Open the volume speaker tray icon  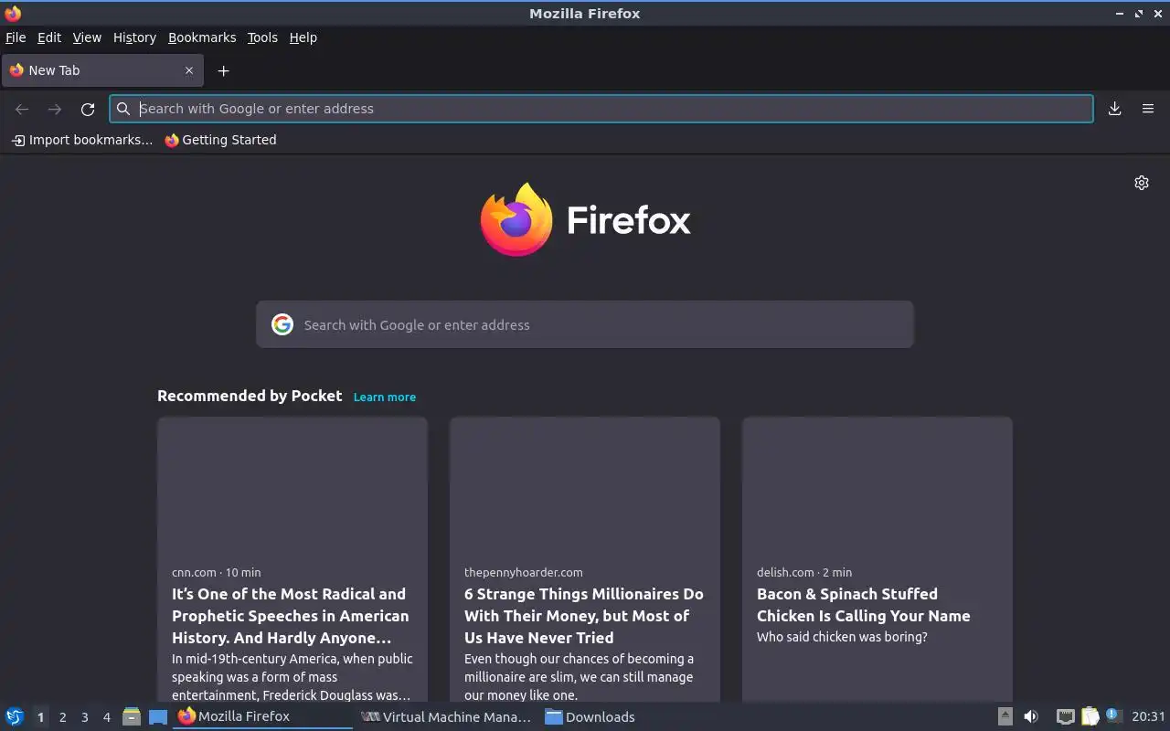tap(1031, 716)
